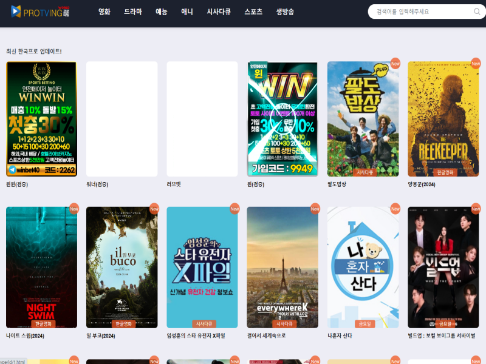The width and height of the screenshot is (486, 364).
Task: Click the Night Swim poster
Action: [41, 267]
